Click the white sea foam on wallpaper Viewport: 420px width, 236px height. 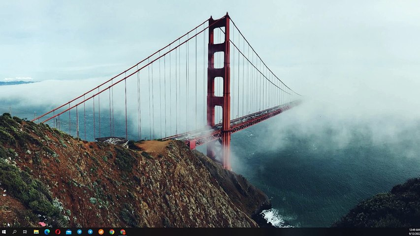tap(274, 217)
